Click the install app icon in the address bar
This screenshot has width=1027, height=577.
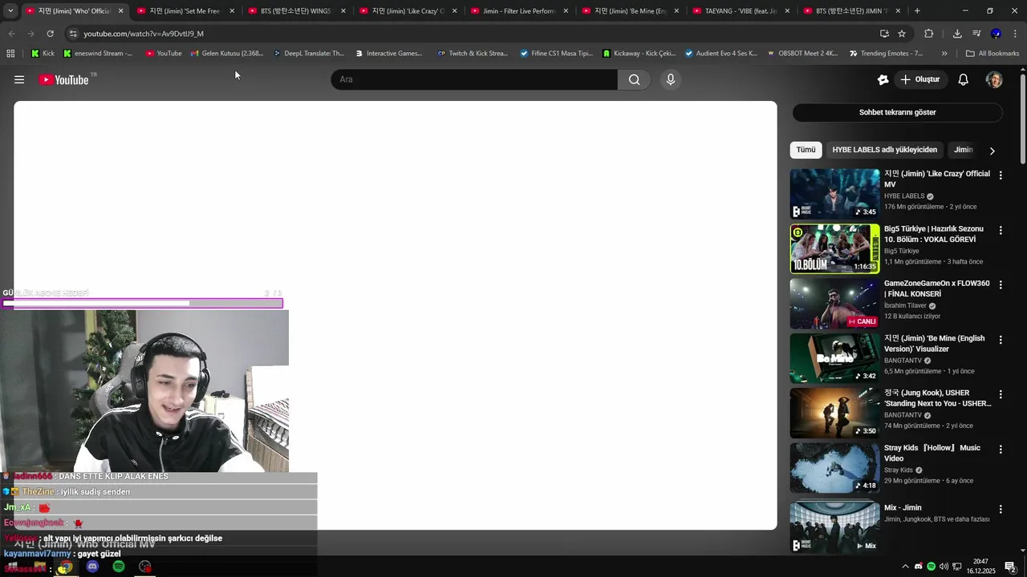pyautogui.click(x=884, y=34)
